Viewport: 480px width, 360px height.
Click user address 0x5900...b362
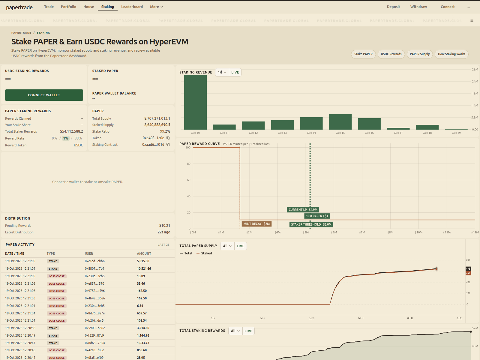(95, 328)
